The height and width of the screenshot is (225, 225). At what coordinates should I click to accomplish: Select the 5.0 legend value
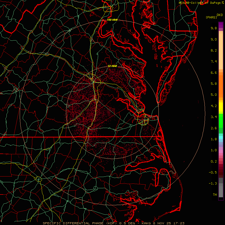click(214, 95)
